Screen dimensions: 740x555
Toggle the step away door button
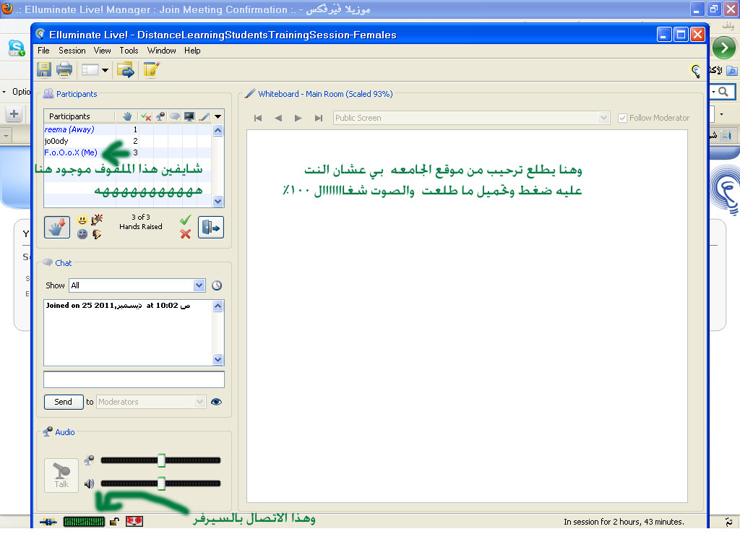point(211,228)
